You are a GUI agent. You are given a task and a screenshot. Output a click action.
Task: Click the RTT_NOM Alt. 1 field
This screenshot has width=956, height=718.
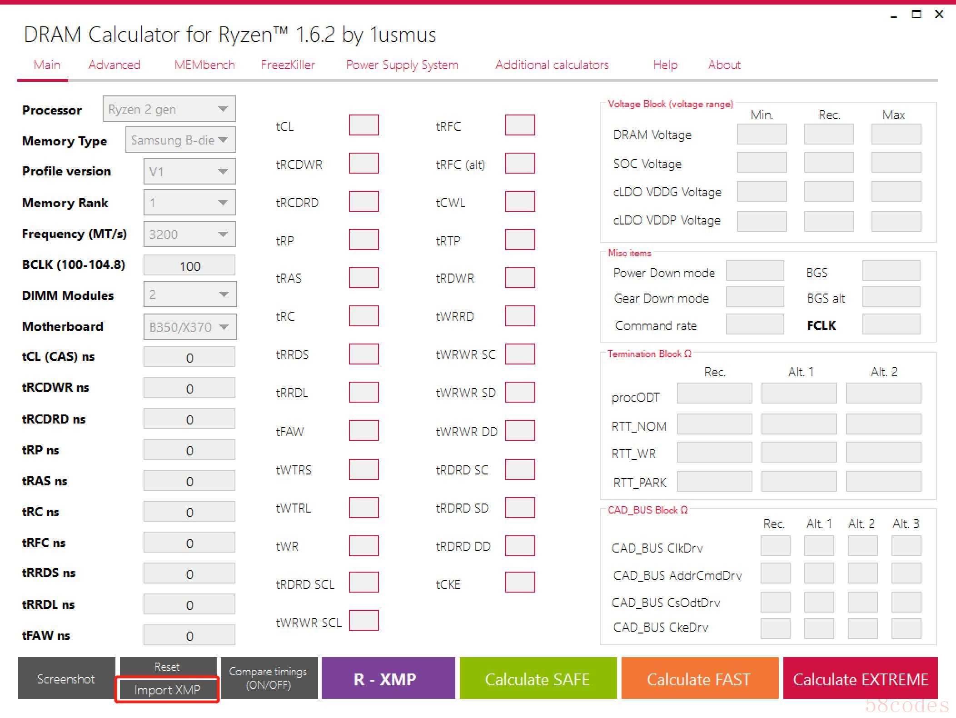pyautogui.click(x=799, y=424)
